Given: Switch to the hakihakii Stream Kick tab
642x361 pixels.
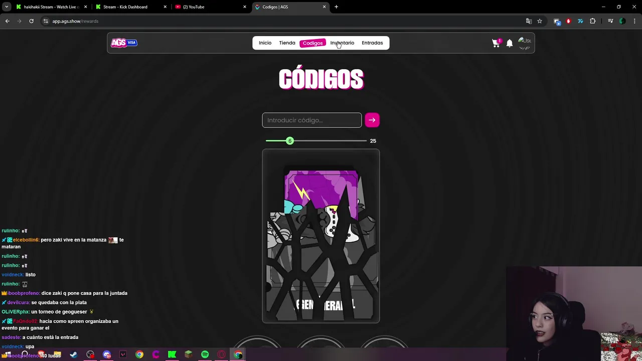Looking at the screenshot, I should point(50,7).
